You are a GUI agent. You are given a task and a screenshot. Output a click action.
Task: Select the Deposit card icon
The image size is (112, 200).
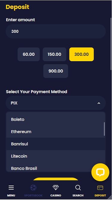(100, 188)
